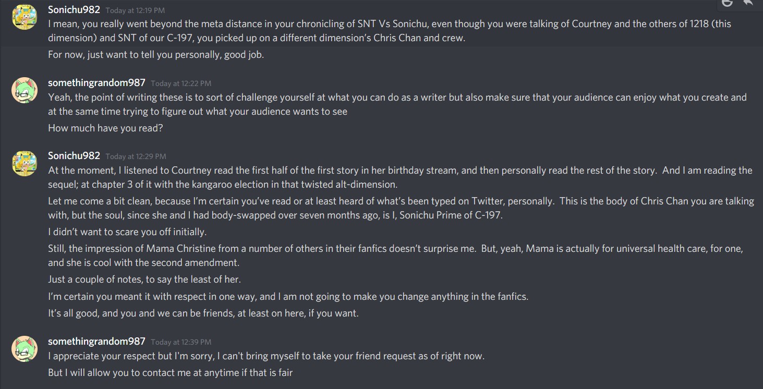Click the Reply arrow icon

[748, 3]
